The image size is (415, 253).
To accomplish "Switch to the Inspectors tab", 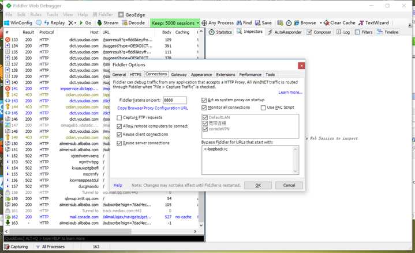I will click(x=249, y=32).
